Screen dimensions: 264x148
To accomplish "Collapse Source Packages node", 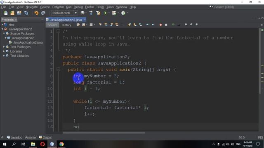I will point(4,34).
